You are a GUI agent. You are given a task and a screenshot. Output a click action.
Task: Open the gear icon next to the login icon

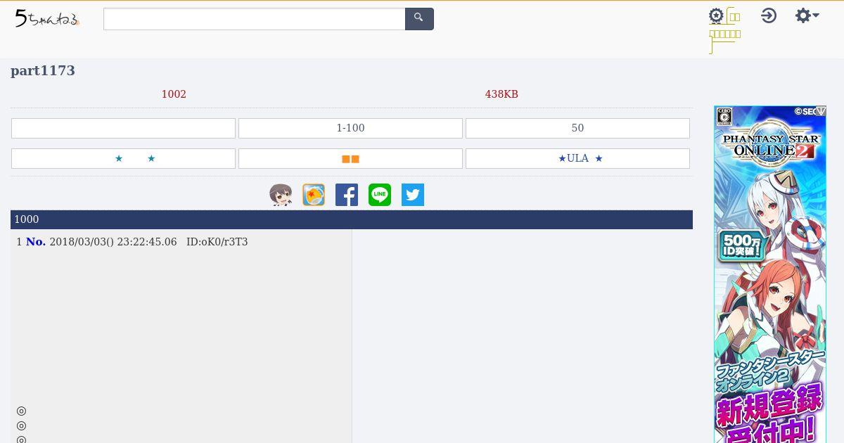716,16
